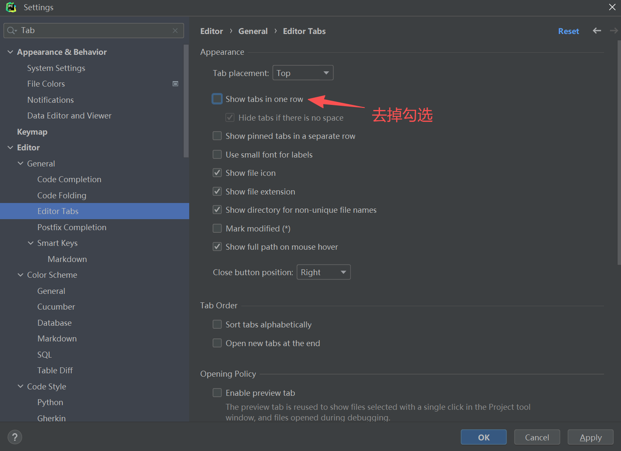
Task: Click the Apply button
Action: click(x=590, y=437)
